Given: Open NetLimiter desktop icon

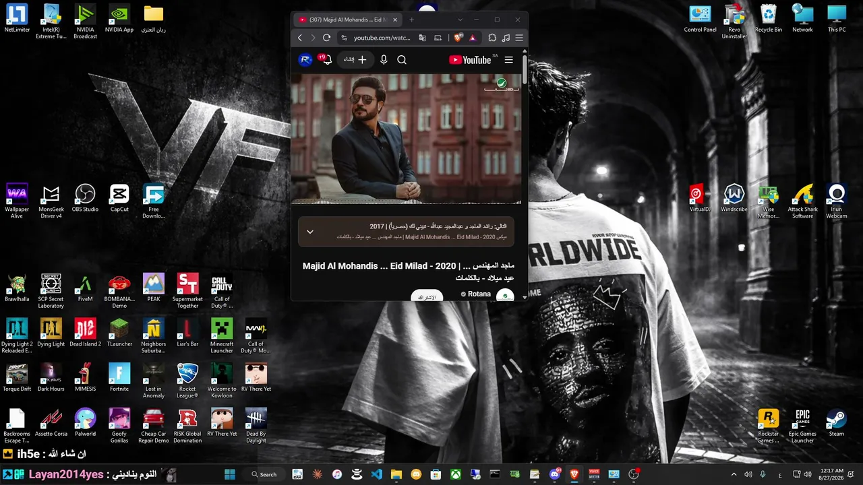Looking at the screenshot, I should pos(17,19).
